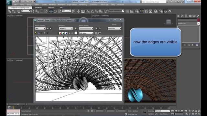The width and height of the screenshot is (207, 116).
Task: Click the Align tool icon
Action: (132, 11)
